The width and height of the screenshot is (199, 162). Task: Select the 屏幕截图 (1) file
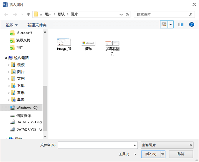click(x=113, y=48)
